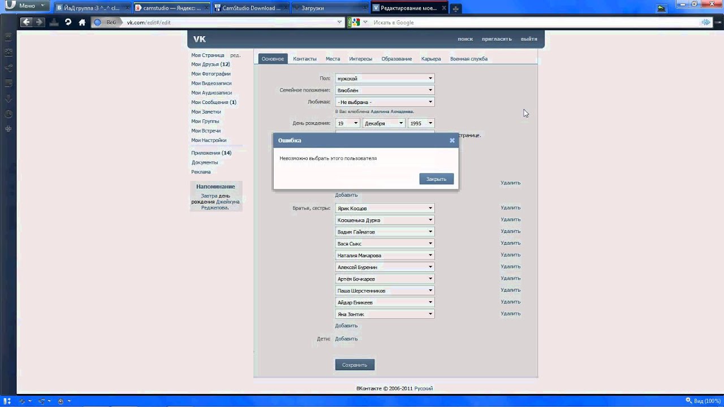Open Аделина Ахмадеева profile link
The height and width of the screenshot is (407, 724).
click(x=392, y=111)
